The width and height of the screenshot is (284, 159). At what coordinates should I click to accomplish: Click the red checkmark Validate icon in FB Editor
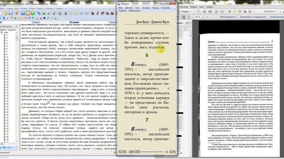tap(17, 13)
